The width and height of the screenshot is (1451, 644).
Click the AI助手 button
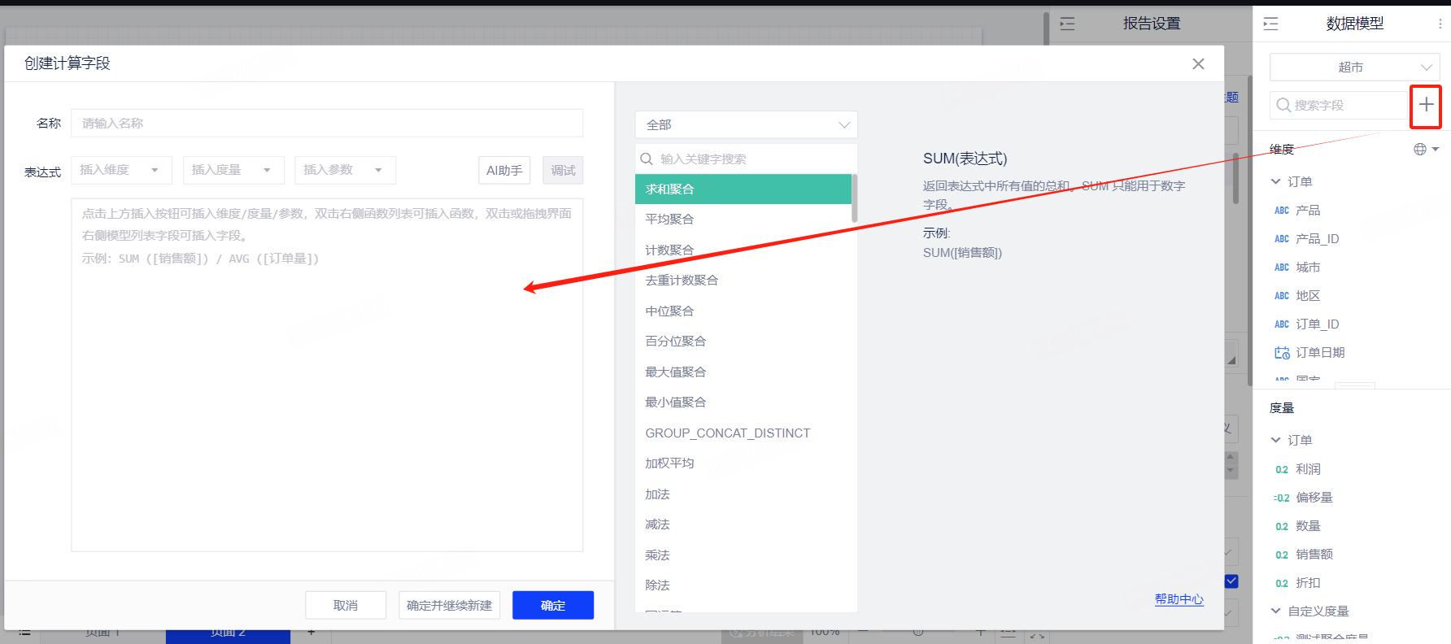pos(504,170)
